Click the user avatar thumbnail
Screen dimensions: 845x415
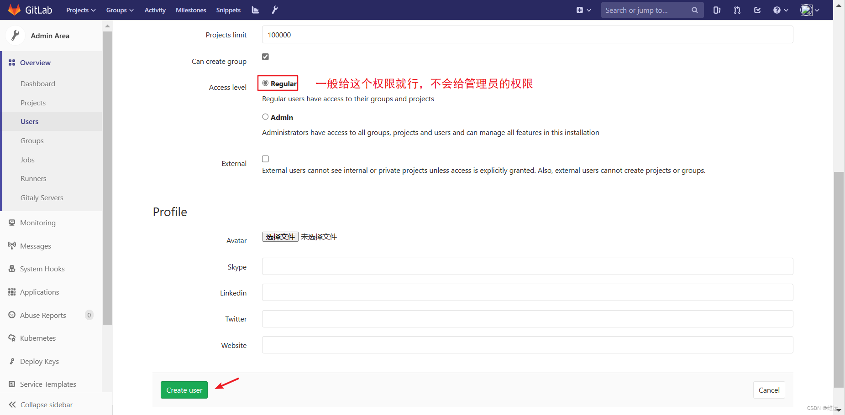tap(806, 10)
